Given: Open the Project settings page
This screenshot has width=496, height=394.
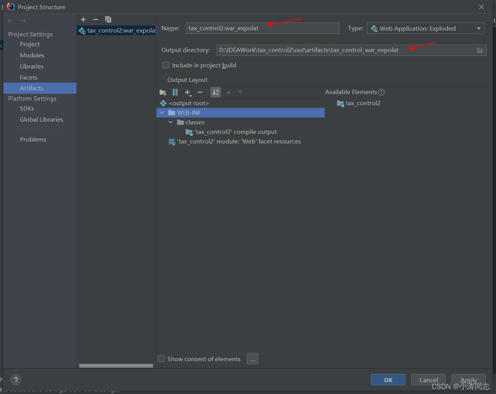Looking at the screenshot, I should click(30, 44).
